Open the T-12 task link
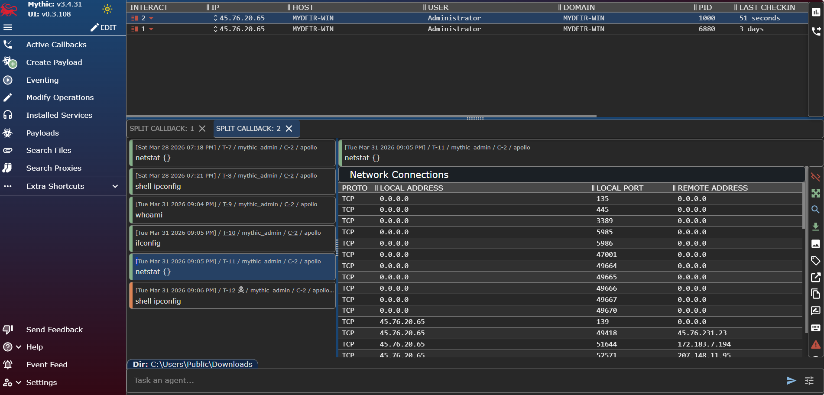This screenshot has height=395, width=824. [229, 290]
